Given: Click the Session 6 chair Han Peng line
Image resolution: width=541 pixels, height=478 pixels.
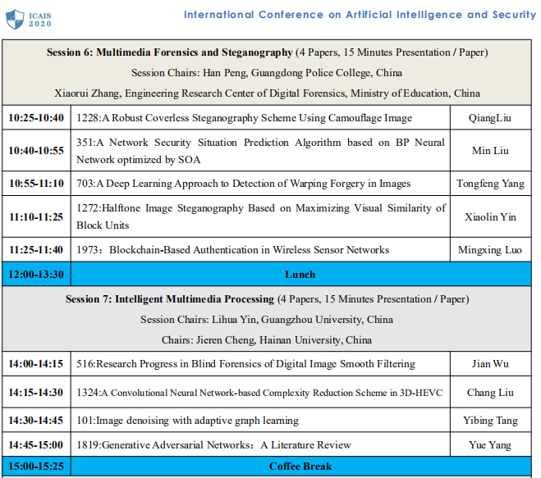Looking at the screenshot, I should [x=267, y=73].
